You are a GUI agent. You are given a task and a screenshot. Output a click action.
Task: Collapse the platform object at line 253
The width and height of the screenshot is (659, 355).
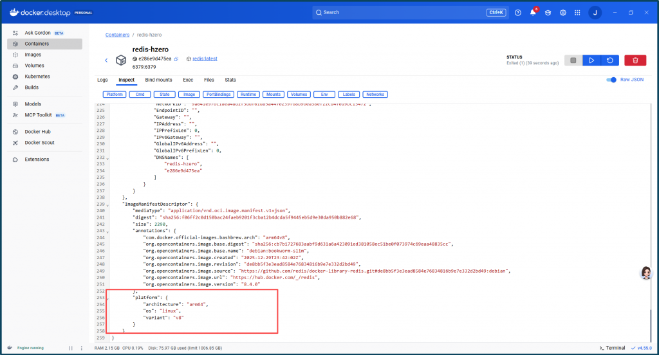[x=107, y=298]
